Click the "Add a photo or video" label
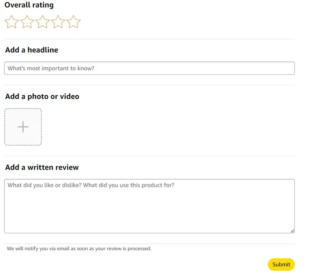311x274 pixels. click(x=42, y=97)
